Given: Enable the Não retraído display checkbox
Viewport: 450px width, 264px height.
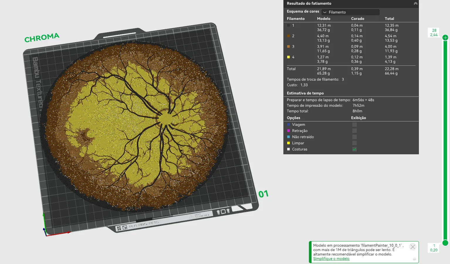Looking at the screenshot, I should [354, 137].
